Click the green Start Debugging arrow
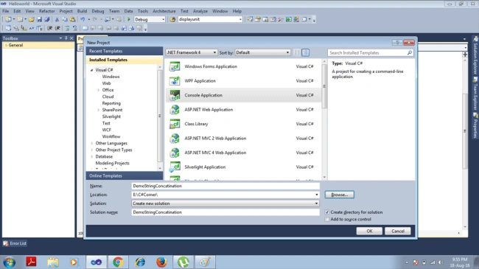 (x=129, y=19)
